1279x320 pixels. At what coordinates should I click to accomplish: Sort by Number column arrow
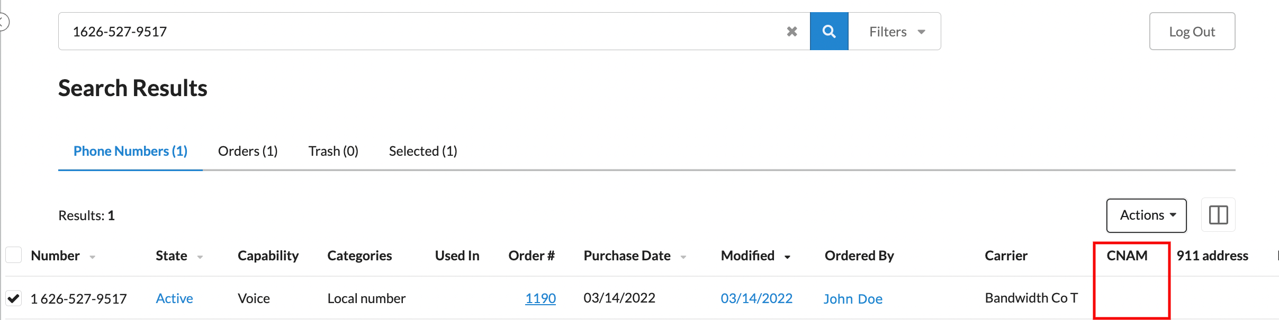click(93, 257)
